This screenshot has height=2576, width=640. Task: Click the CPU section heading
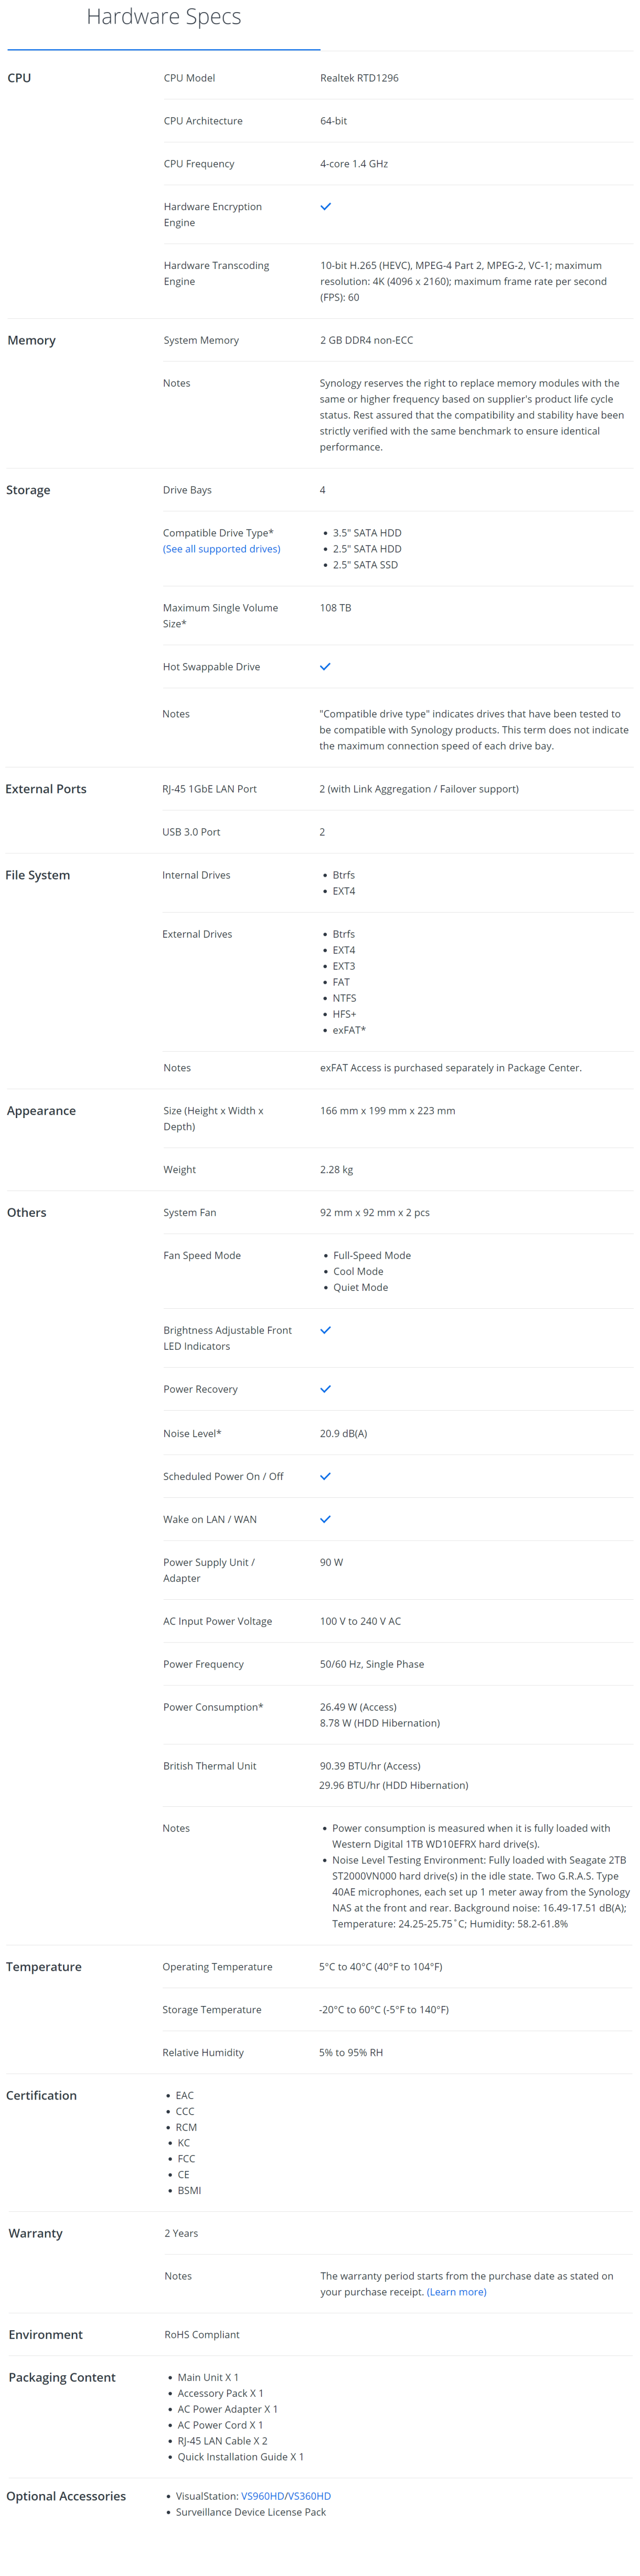pyautogui.click(x=19, y=78)
